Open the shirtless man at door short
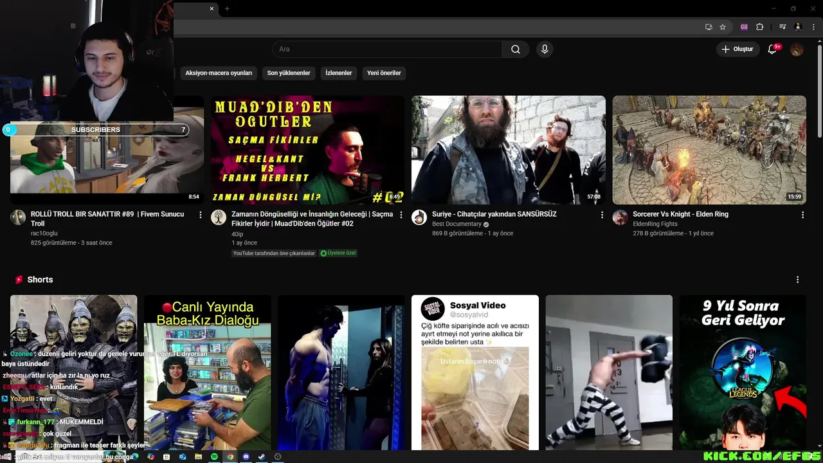The width and height of the screenshot is (823, 463). tap(341, 372)
